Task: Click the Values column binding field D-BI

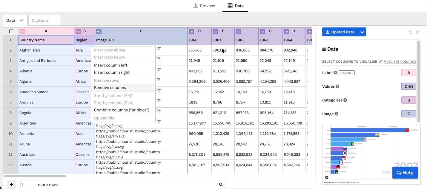Action: 408,86
